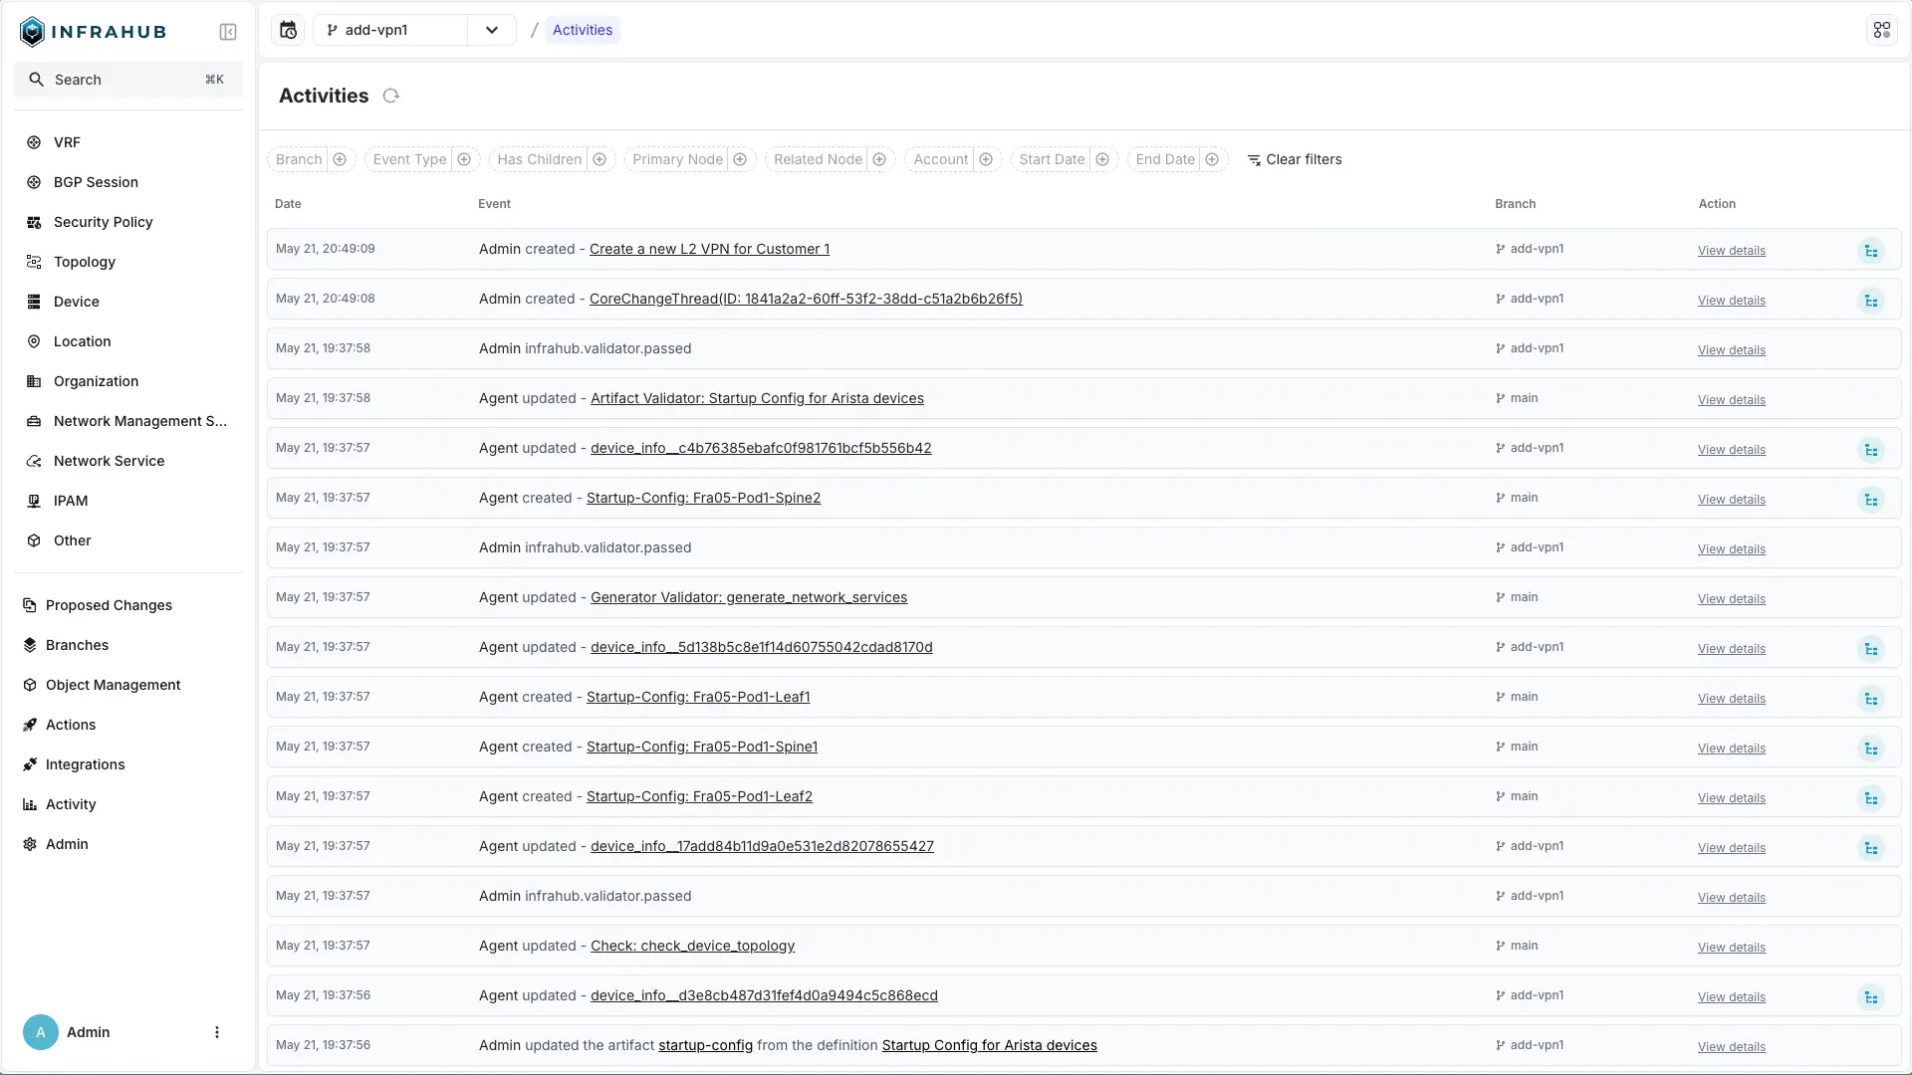
Task: Show children of Startup-Config Fra05-Pod1-Spine2 event
Action: (1871, 500)
